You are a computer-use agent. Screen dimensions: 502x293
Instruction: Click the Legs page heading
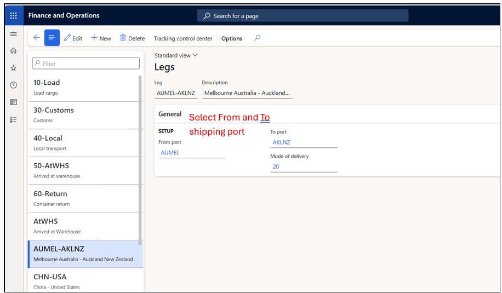(164, 67)
